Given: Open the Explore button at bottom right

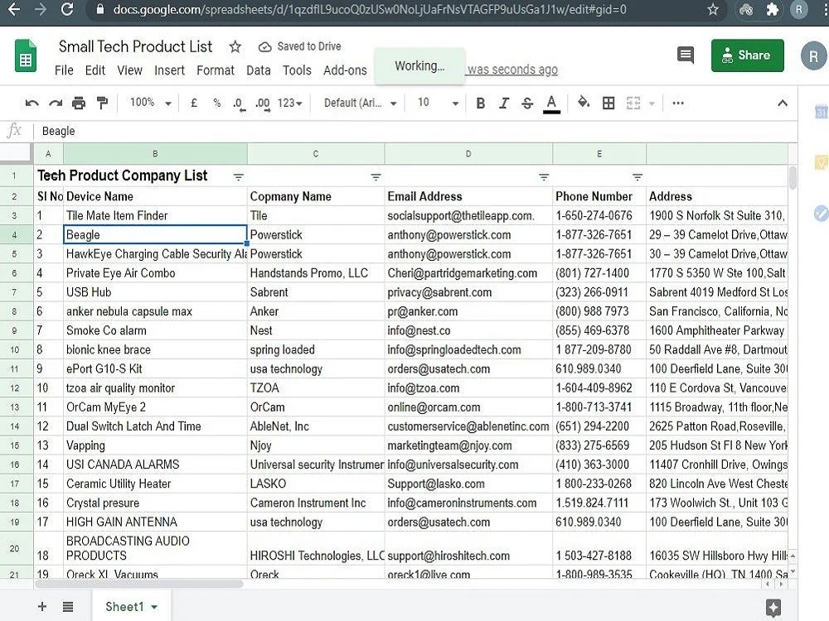Looking at the screenshot, I should 773,608.
